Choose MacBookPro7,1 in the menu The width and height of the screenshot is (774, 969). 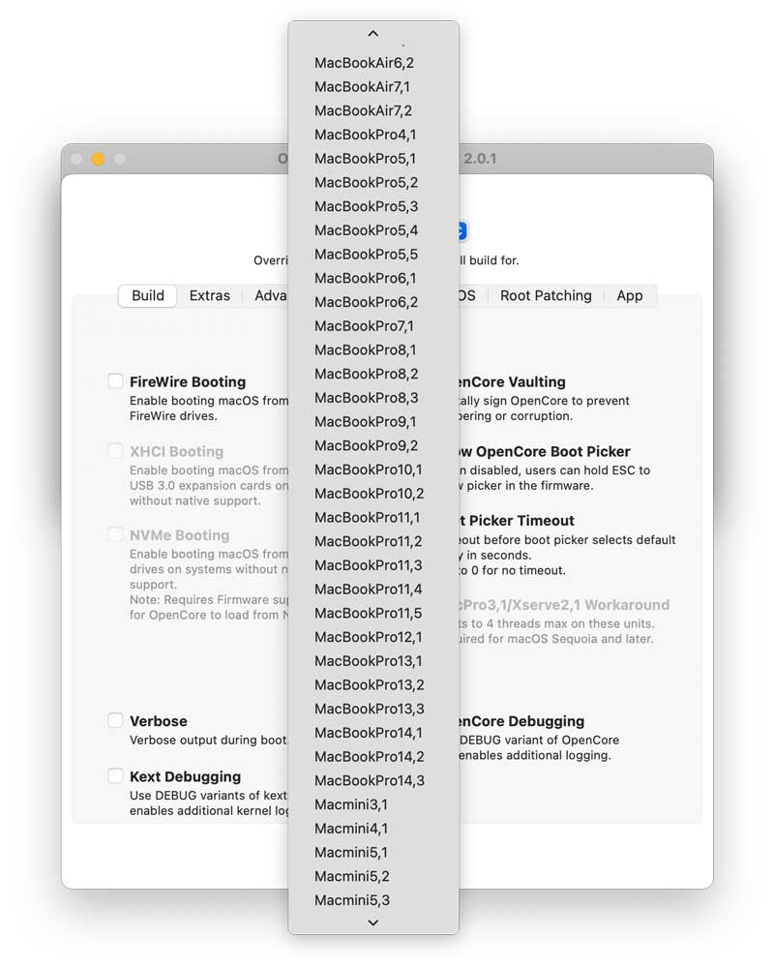click(373, 326)
